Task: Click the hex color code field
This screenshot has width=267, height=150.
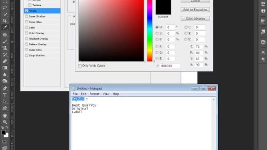Action: pyautogui.click(x=170, y=66)
